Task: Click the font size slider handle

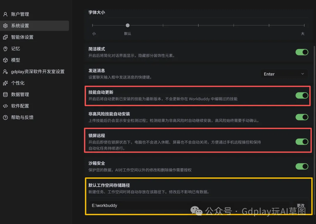Action: point(128,25)
